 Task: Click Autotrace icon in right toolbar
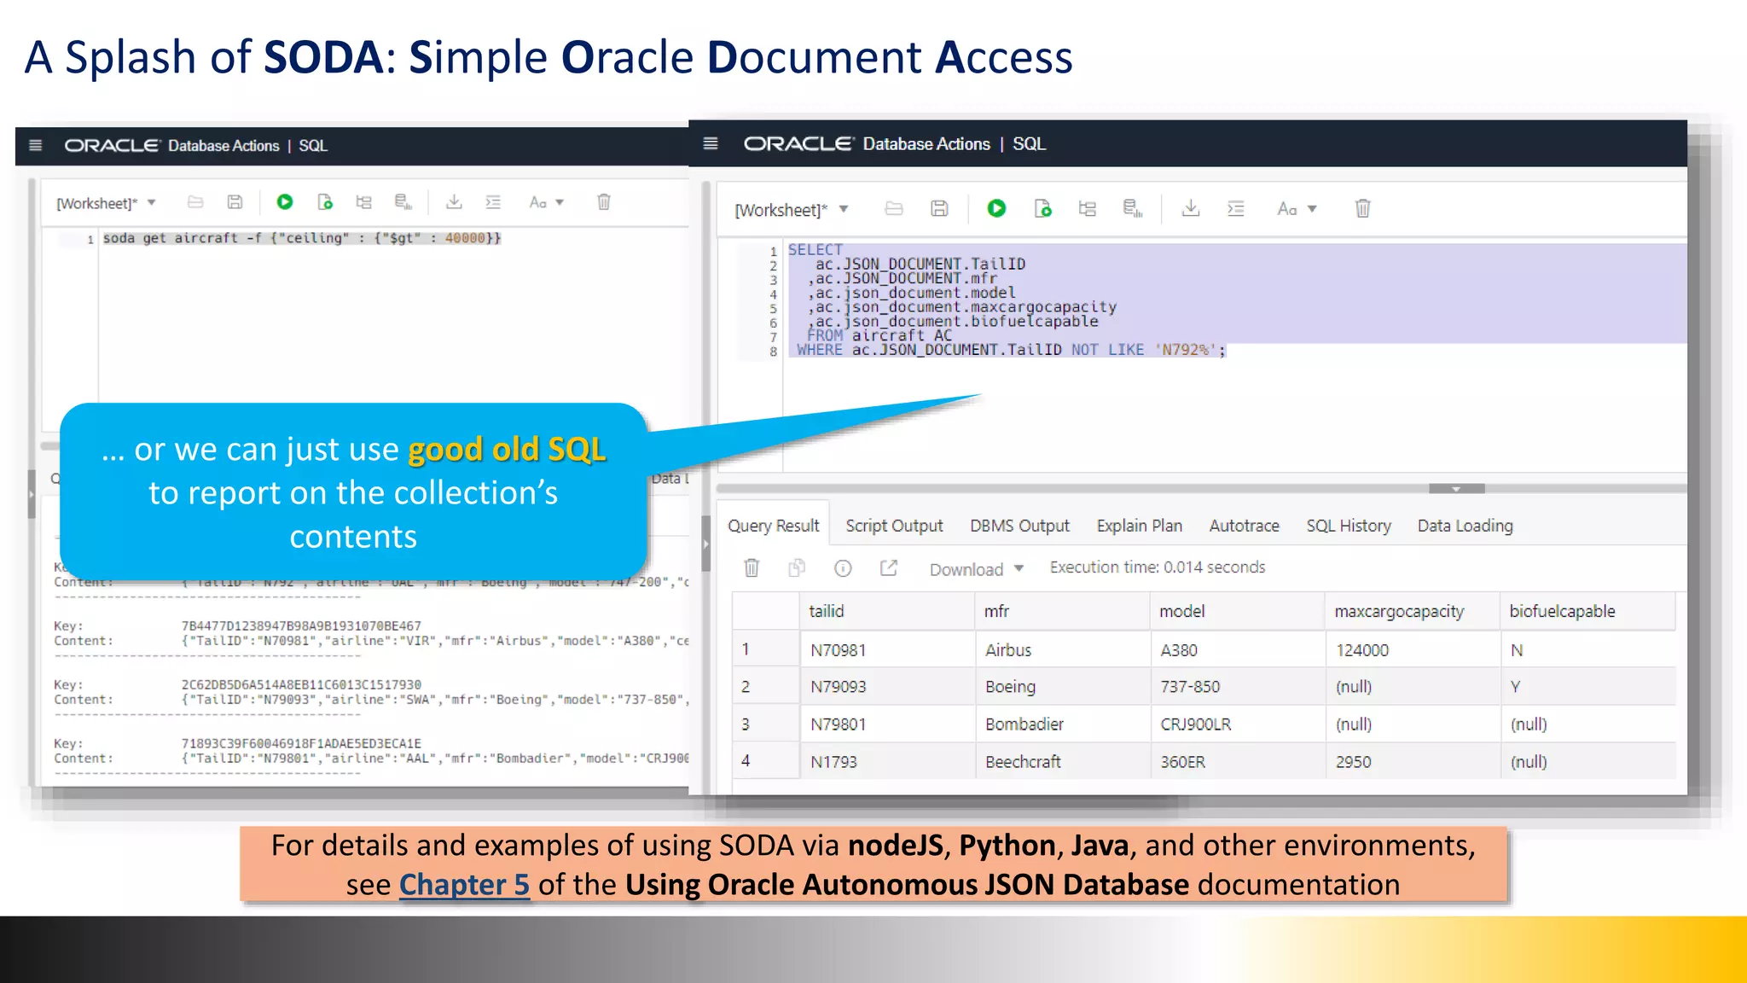[x=1133, y=208]
